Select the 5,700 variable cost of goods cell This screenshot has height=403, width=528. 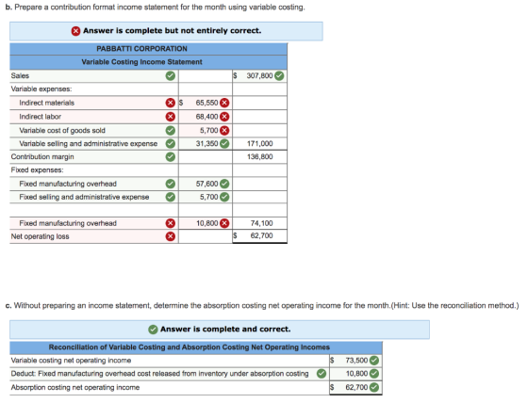206,130
